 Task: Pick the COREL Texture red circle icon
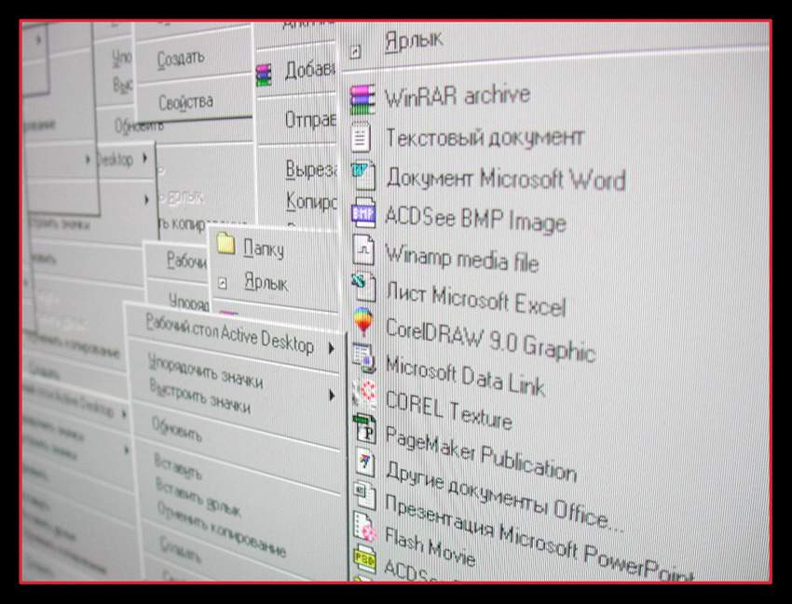pyautogui.click(x=364, y=393)
